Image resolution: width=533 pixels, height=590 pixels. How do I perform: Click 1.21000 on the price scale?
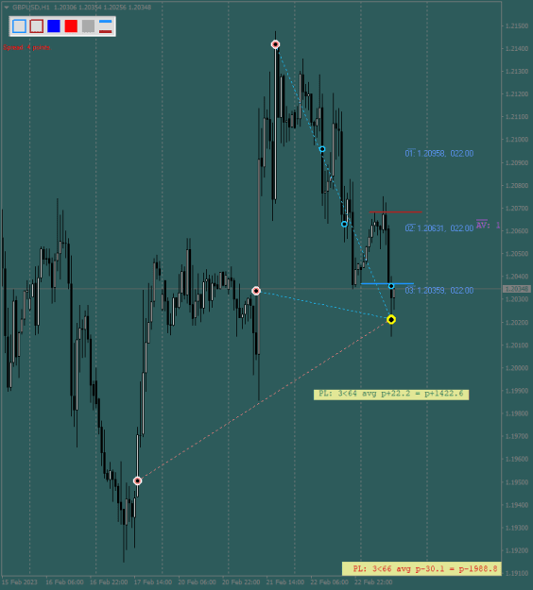[x=517, y=140]
